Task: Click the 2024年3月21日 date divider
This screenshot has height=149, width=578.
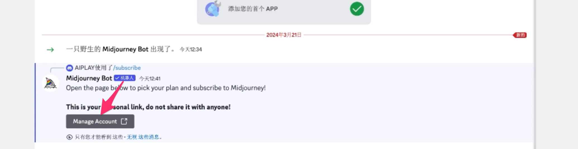Action: tap(284, 35)
